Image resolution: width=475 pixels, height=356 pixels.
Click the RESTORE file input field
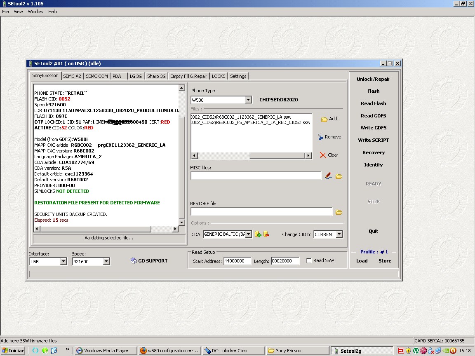(261, 212)
